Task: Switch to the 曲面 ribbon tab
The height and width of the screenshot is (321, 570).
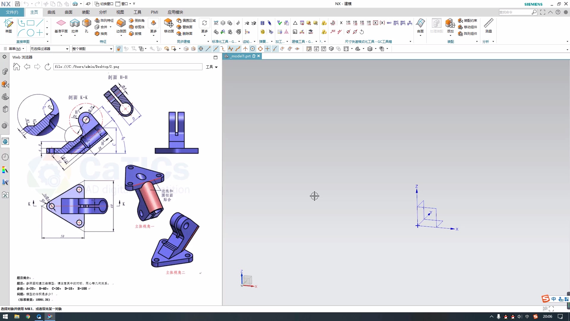Action: [x=69, y=12]
